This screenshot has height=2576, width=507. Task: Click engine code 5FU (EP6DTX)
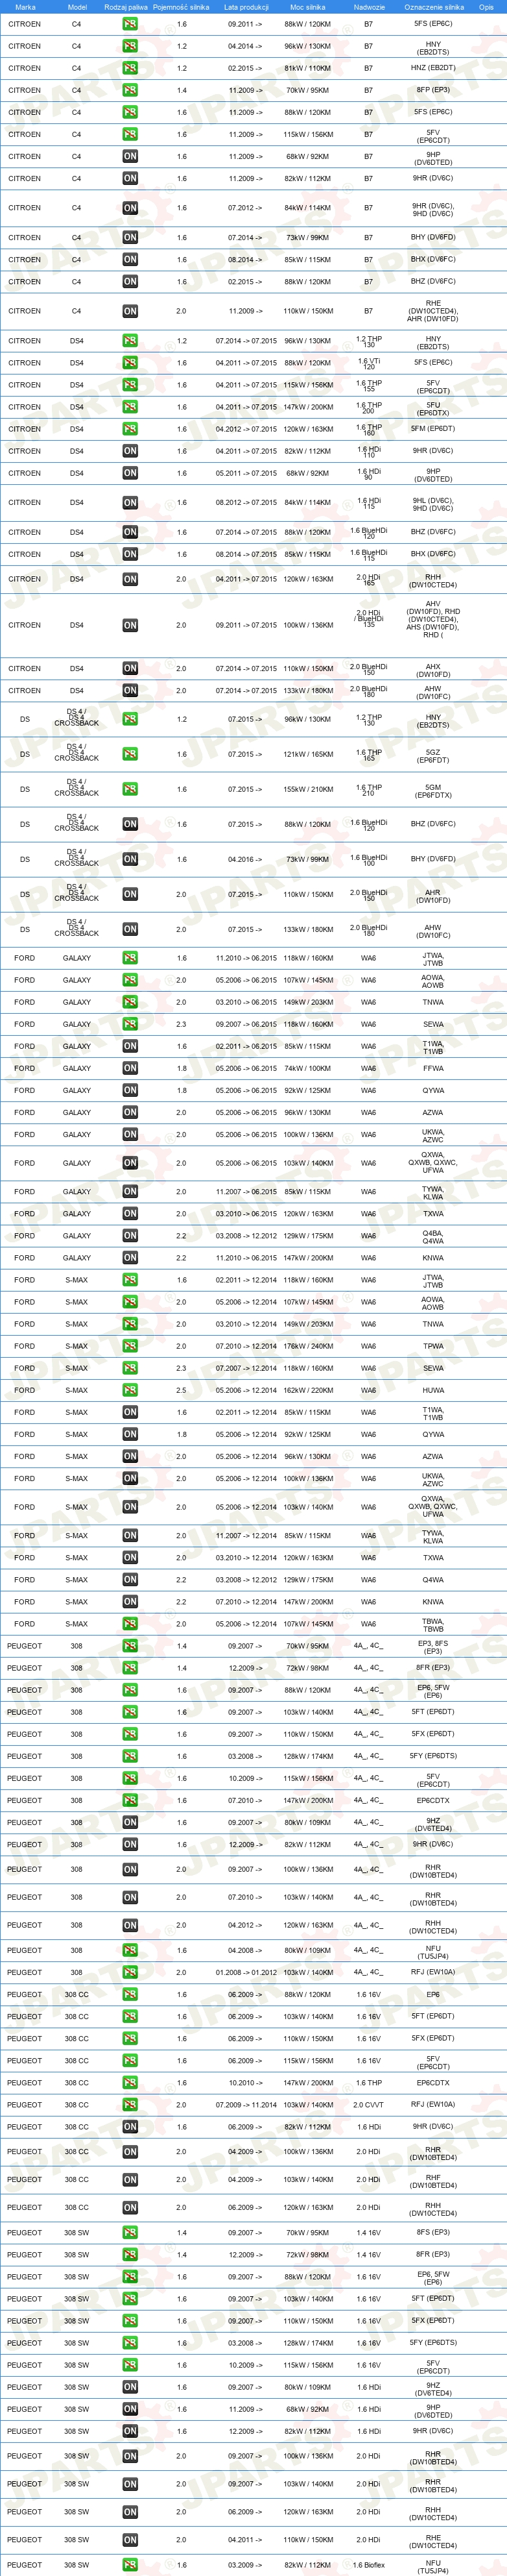433,409
